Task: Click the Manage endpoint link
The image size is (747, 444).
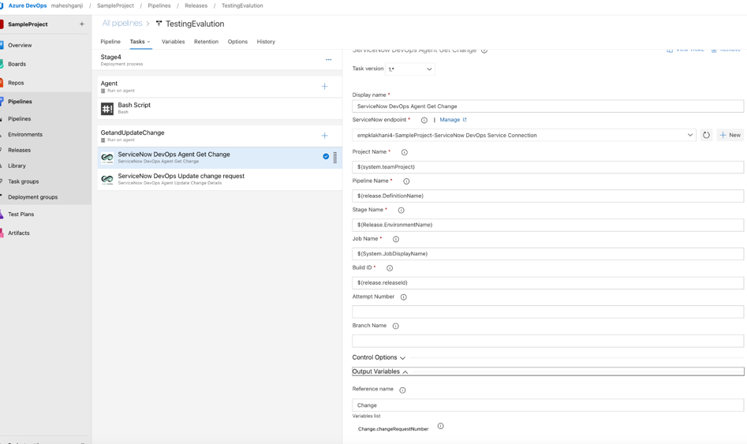Action: (453, 120)
